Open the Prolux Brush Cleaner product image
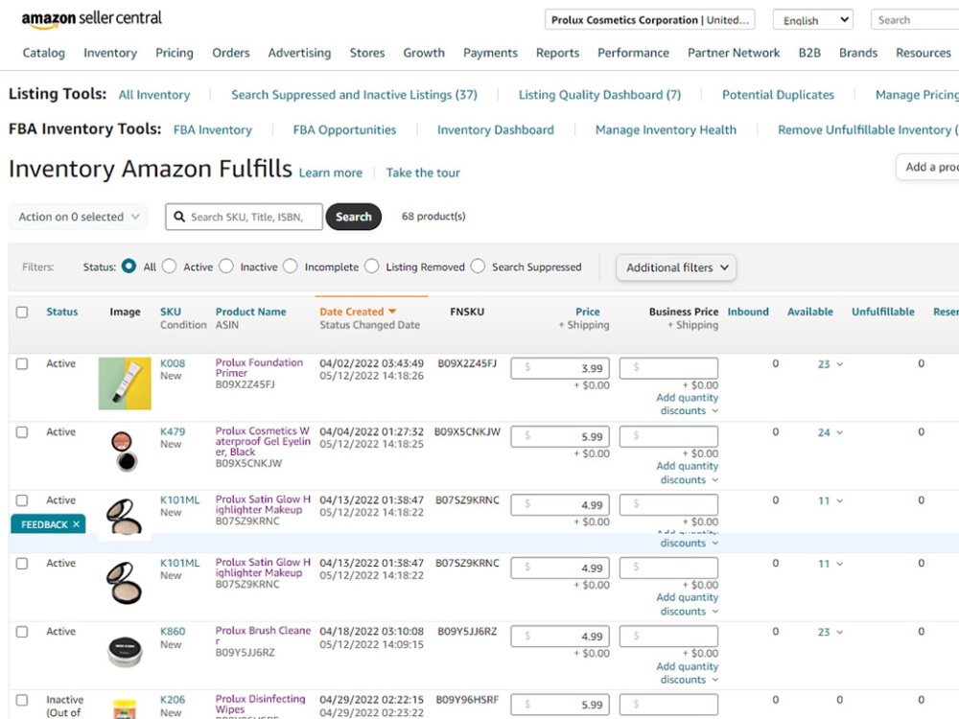Screen dimensions: 959x719 (x=125, y=651)
